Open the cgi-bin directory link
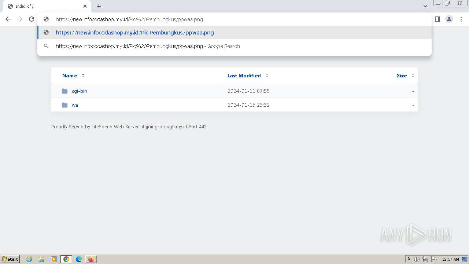The width and height of the screenshot is (469, 264). 80,91
